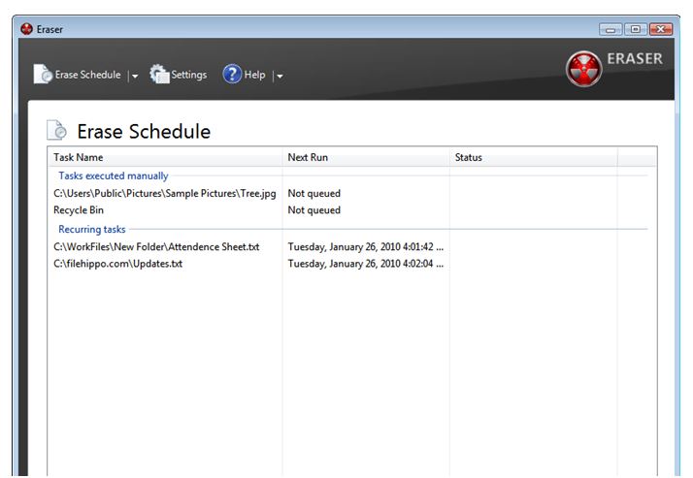693x478 pixels.
Task: Click the blue Help question mark icon
Action: pos(232,75)
